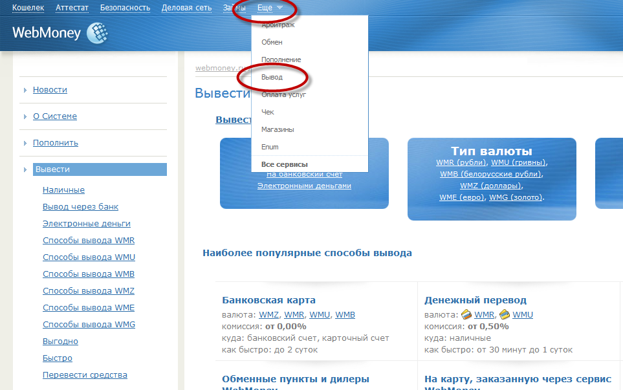Click WMB under Банковская карта
This screenshot has height=390, width=623.
345,315
